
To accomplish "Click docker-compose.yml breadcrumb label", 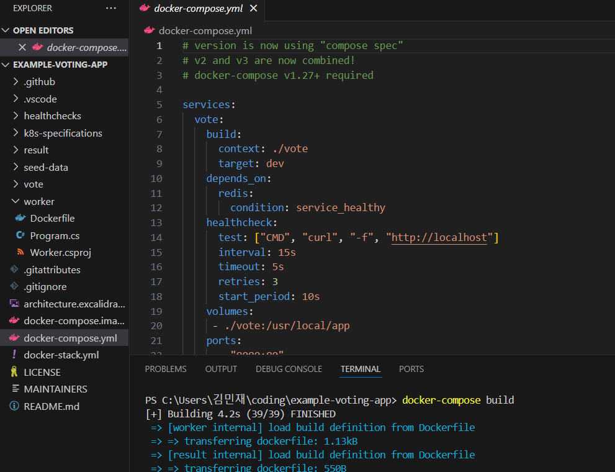I will [x=205, y=30].
